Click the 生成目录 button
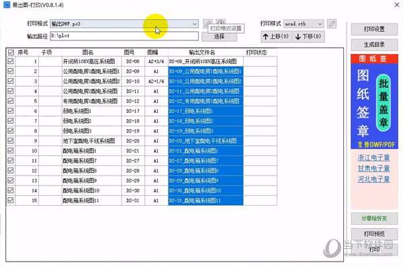This screenshot has height=267, width=403. pyautogui.click(x=374, y=44)
